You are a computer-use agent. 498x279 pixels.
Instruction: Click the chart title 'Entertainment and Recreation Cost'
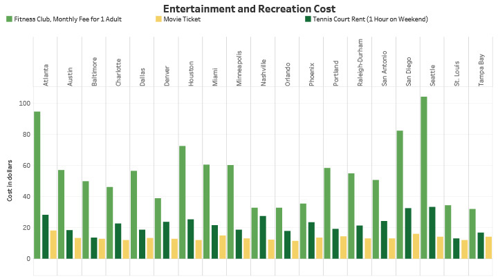[249, 8]
